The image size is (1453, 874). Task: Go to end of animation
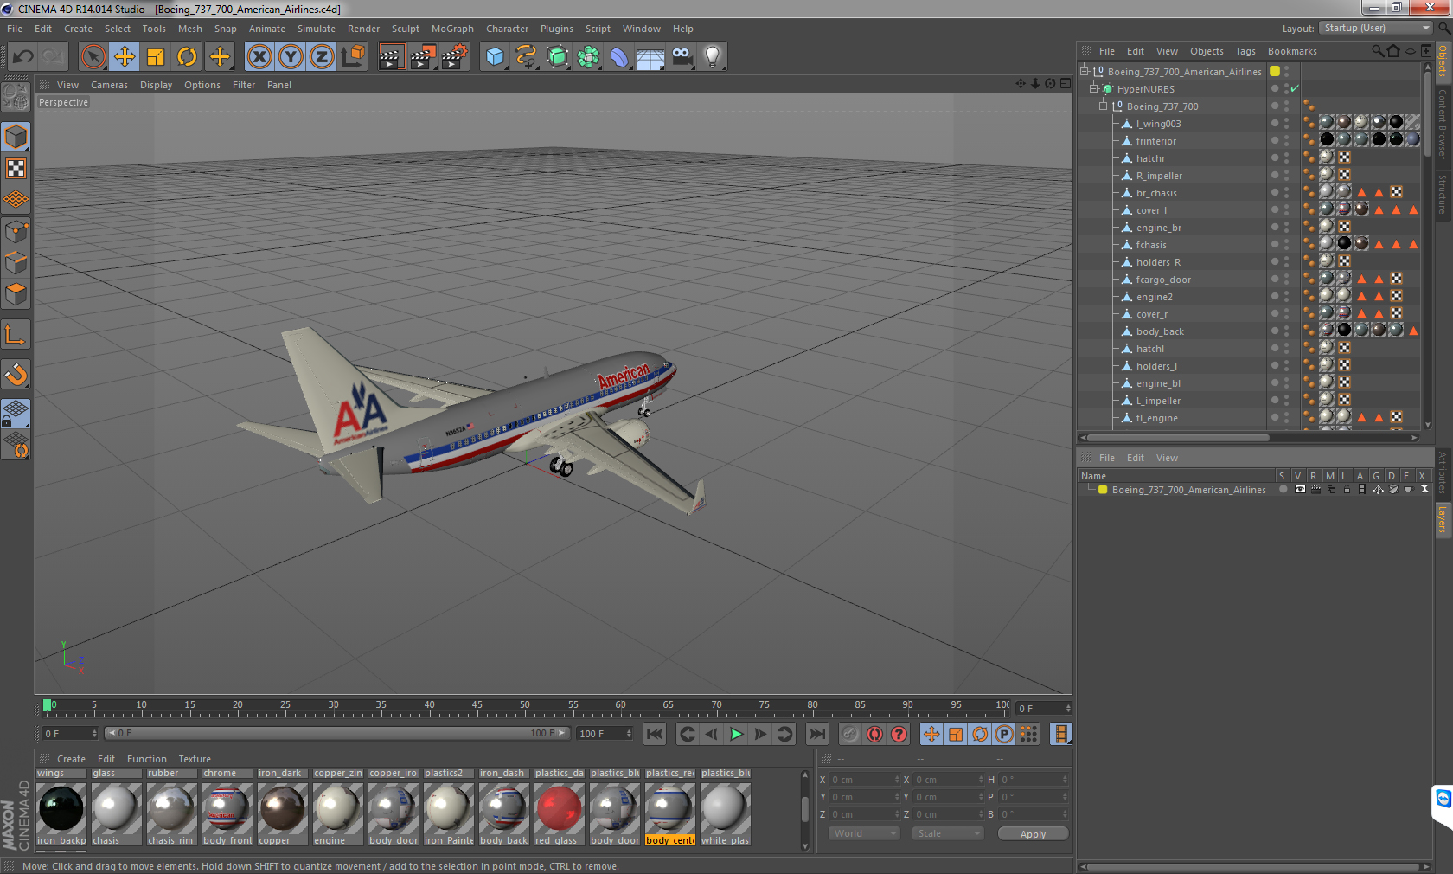coord(816,734)
